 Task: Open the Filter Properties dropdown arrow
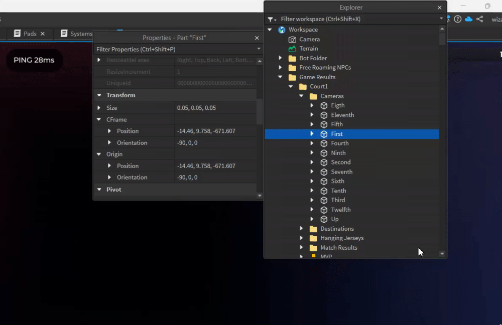tap(259, 49)
